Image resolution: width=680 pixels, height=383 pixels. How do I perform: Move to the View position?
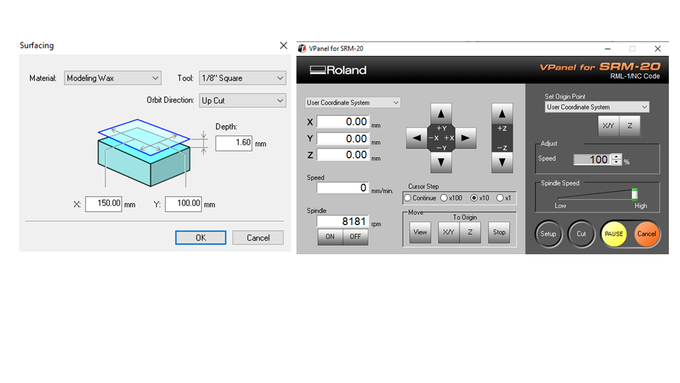tap(420, 232)
